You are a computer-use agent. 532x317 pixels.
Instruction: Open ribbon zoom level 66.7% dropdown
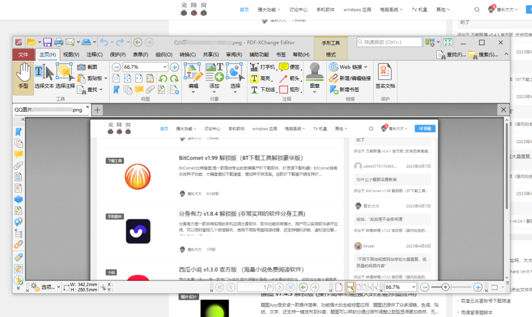(165, 67)
